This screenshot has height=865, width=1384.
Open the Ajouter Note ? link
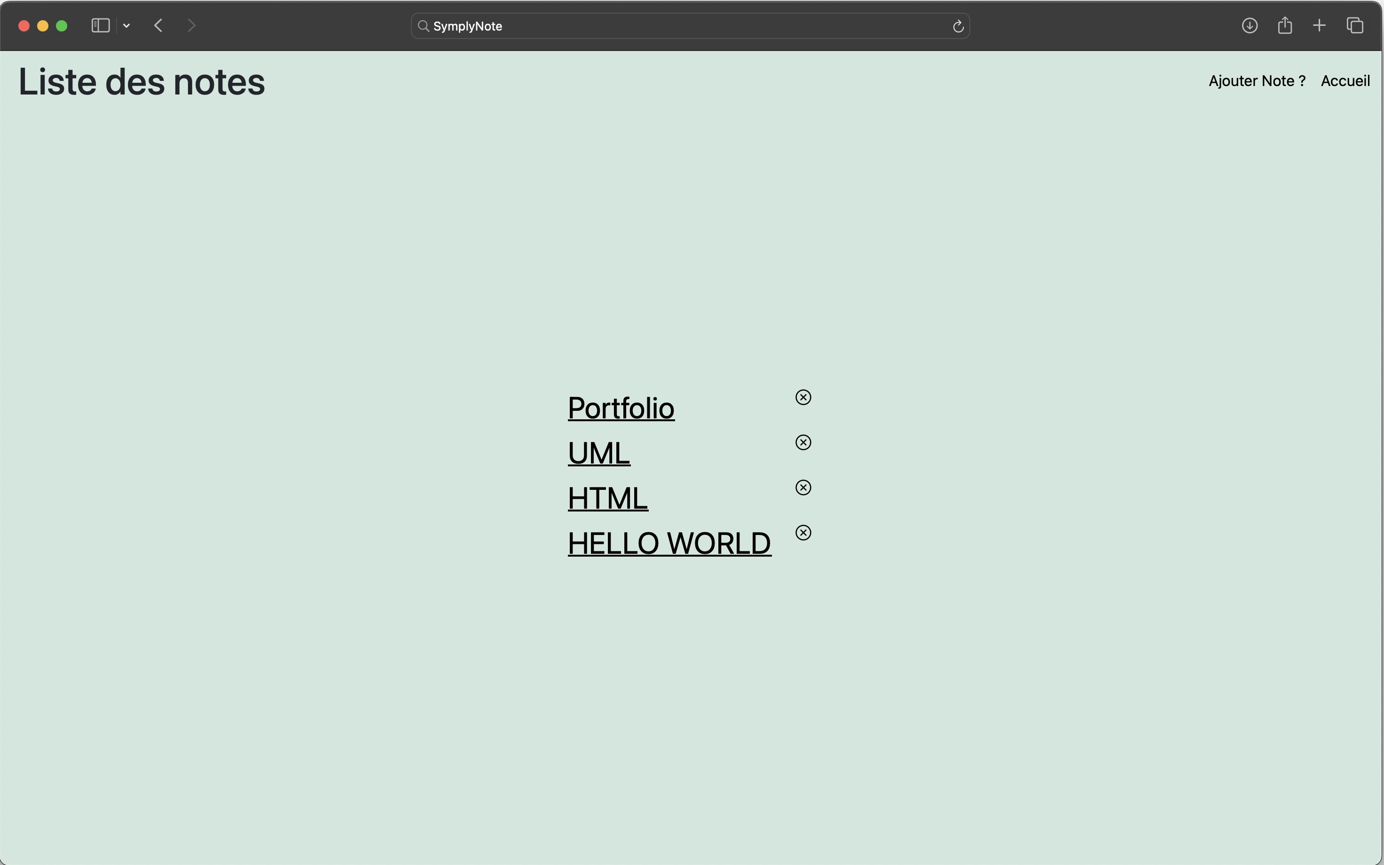(1257, 81)
